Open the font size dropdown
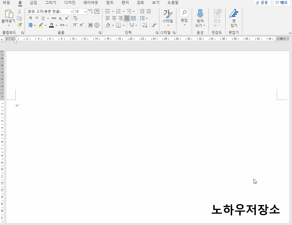292x225 pixels. (85, 12)
